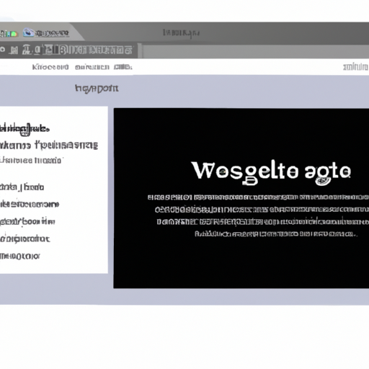
Task: Click the empty gray field right of address bar
Action: click(x=256, y=51)
